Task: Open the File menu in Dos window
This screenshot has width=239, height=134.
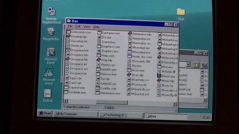Action: point(70,26)
